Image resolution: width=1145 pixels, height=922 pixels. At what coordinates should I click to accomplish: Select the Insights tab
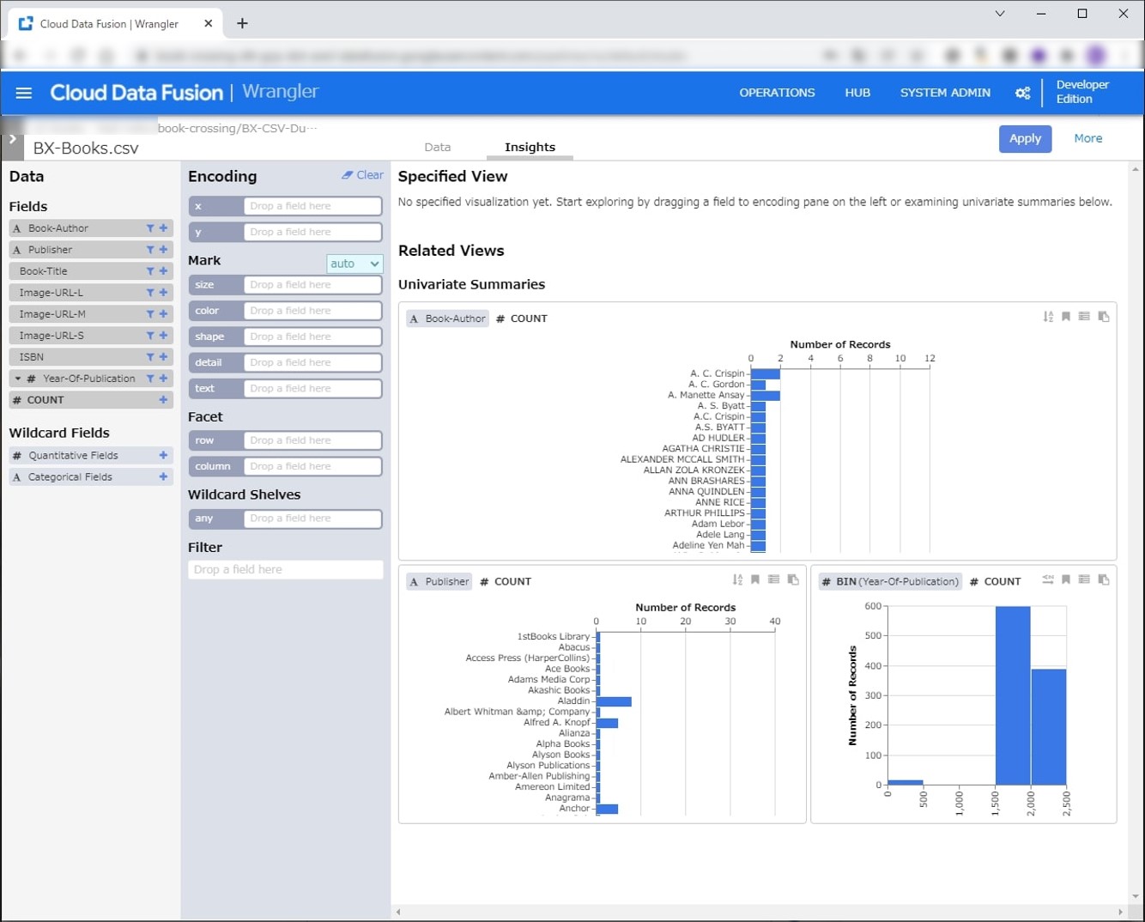[530, 148]
